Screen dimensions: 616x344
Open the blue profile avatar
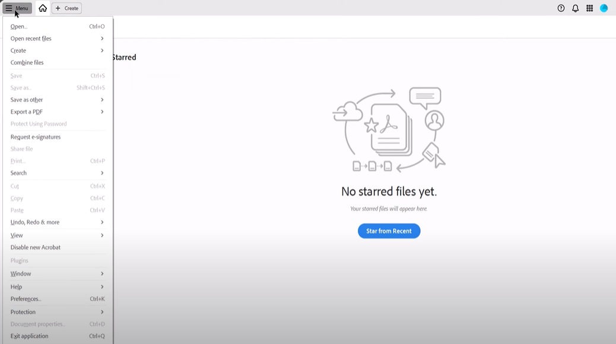point(604,8)
